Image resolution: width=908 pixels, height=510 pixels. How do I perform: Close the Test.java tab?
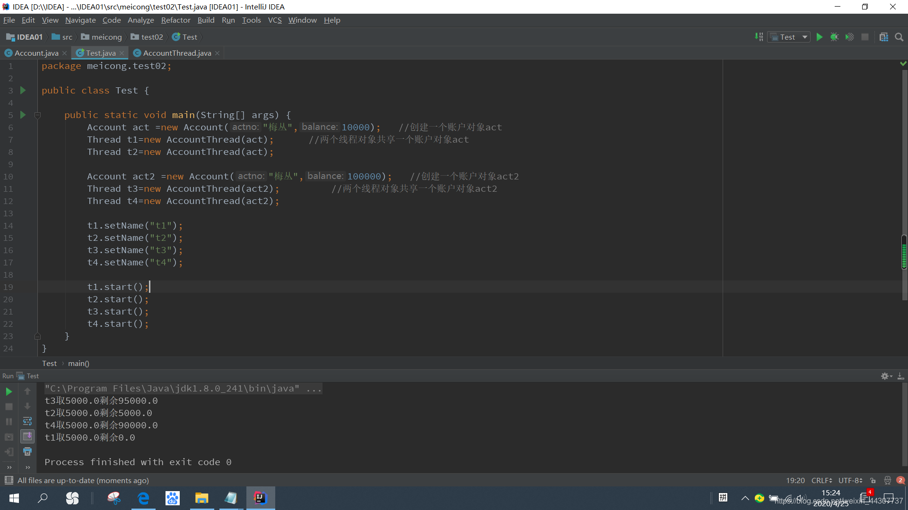pos(122,53)
